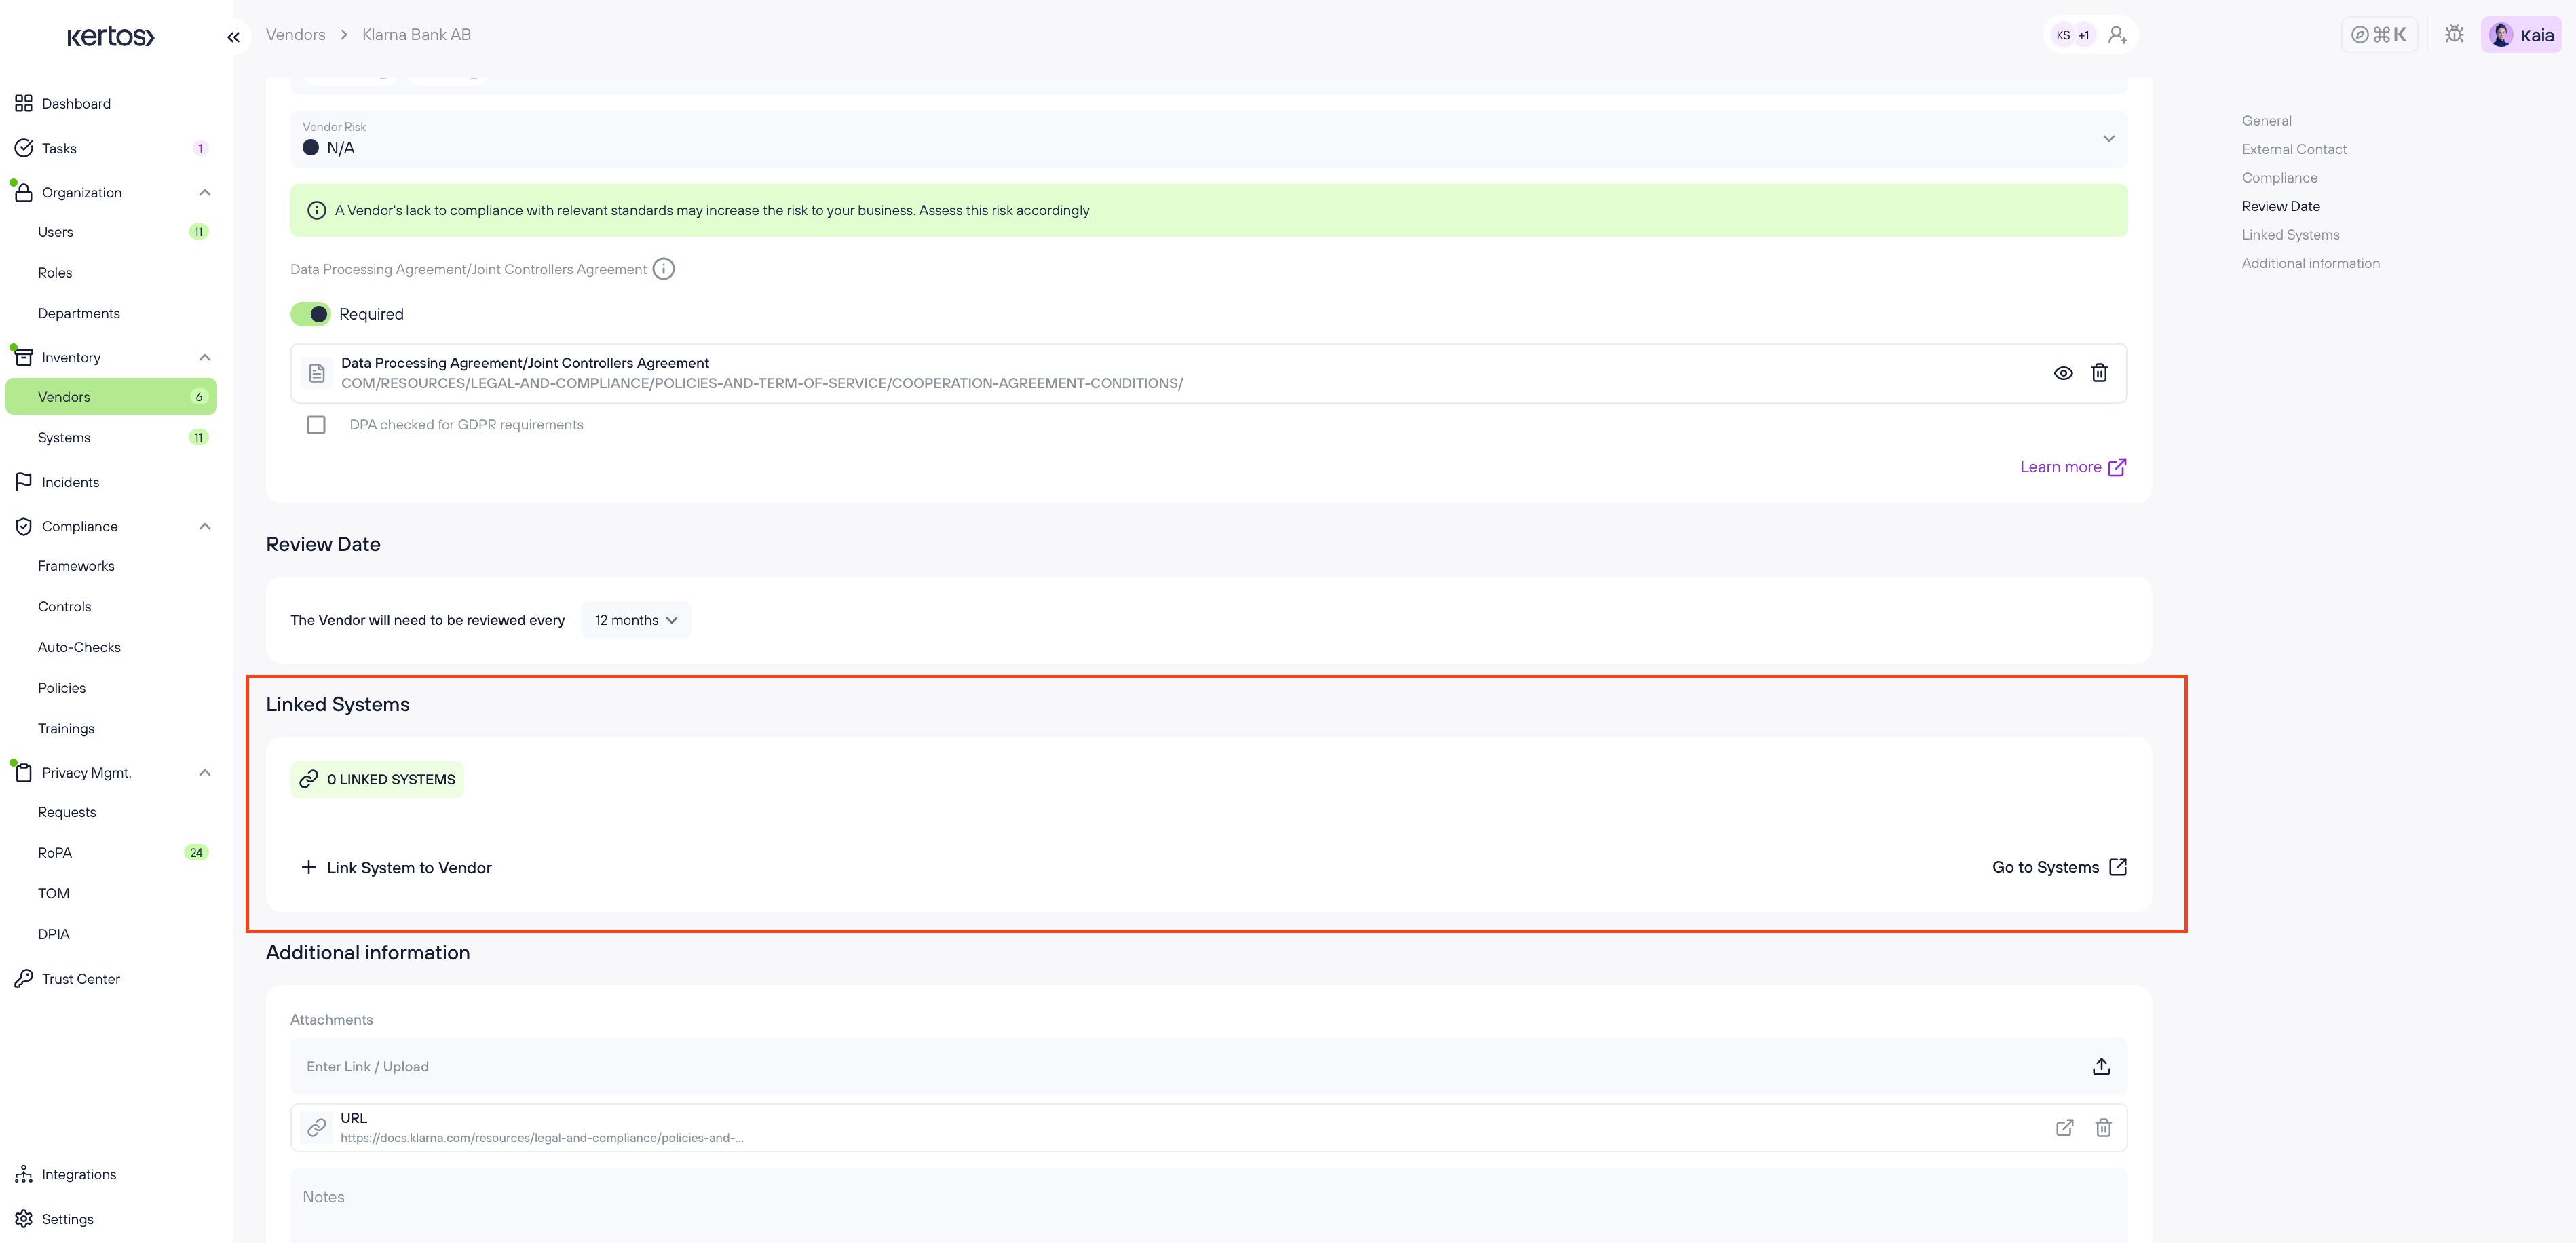Screen dimensions: 2576x1243
Task: Collapse the sidebar with double-chevron icon
Action: [233, 37]
